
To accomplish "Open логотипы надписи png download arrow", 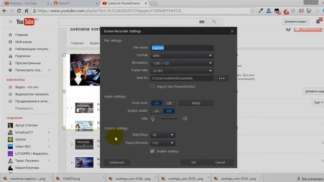I will [x=51, y=178].
